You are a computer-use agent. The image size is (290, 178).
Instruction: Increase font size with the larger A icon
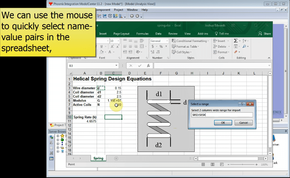[x=112, y=47]
